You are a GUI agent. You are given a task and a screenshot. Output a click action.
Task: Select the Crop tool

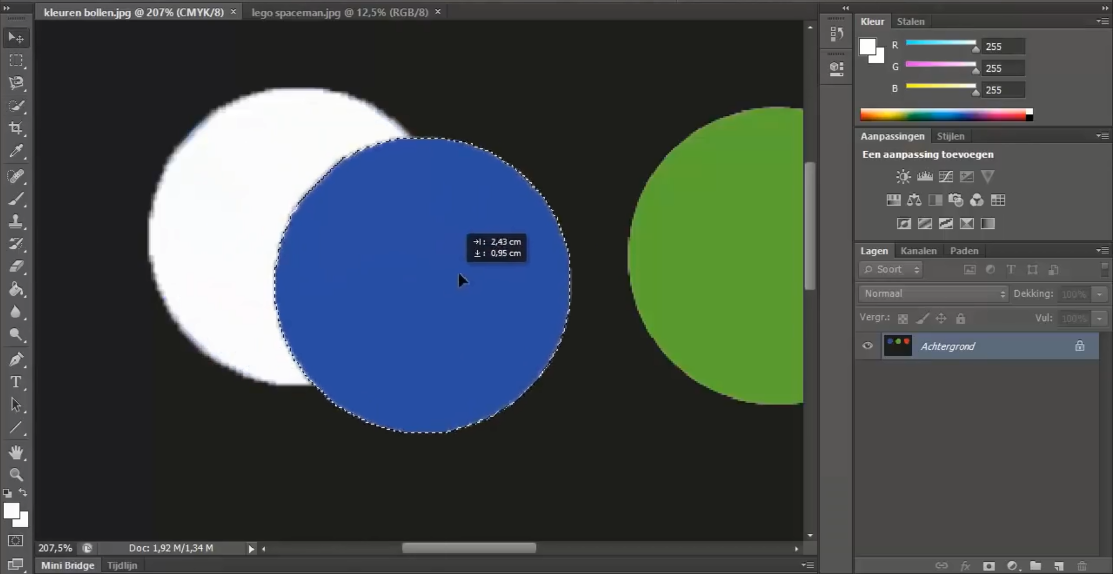click(x=16, y=128)
